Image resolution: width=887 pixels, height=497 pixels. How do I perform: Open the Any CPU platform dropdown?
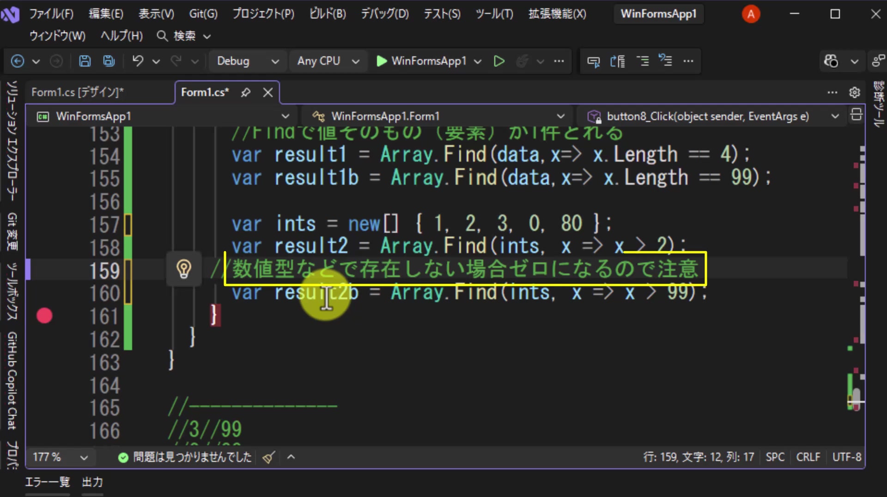328,61
